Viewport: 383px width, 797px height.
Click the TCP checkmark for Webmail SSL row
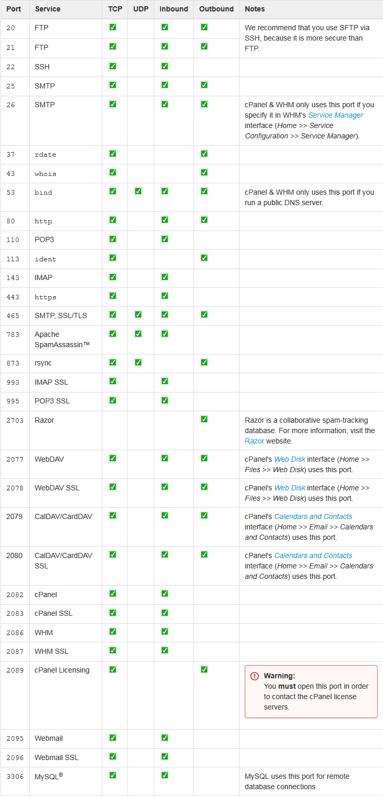(x=113, y=756)
